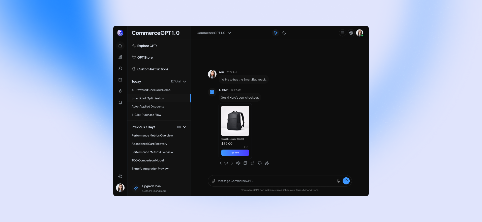482x222 pixels.
Task: Collapse the Today chat list chevron
Action: coord(185,81)
